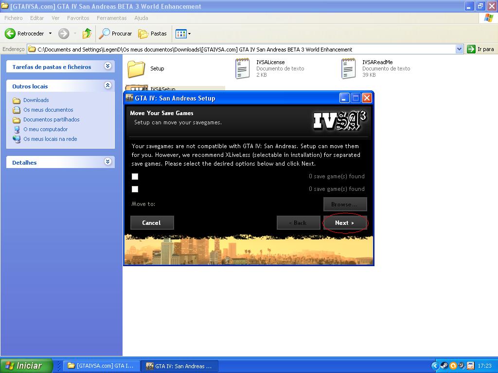Image resolution: width=498 pixels, height=373 pixels.
Task: Open the Ajuda menu
Action: pyautogui.click(x=141, y=18)
